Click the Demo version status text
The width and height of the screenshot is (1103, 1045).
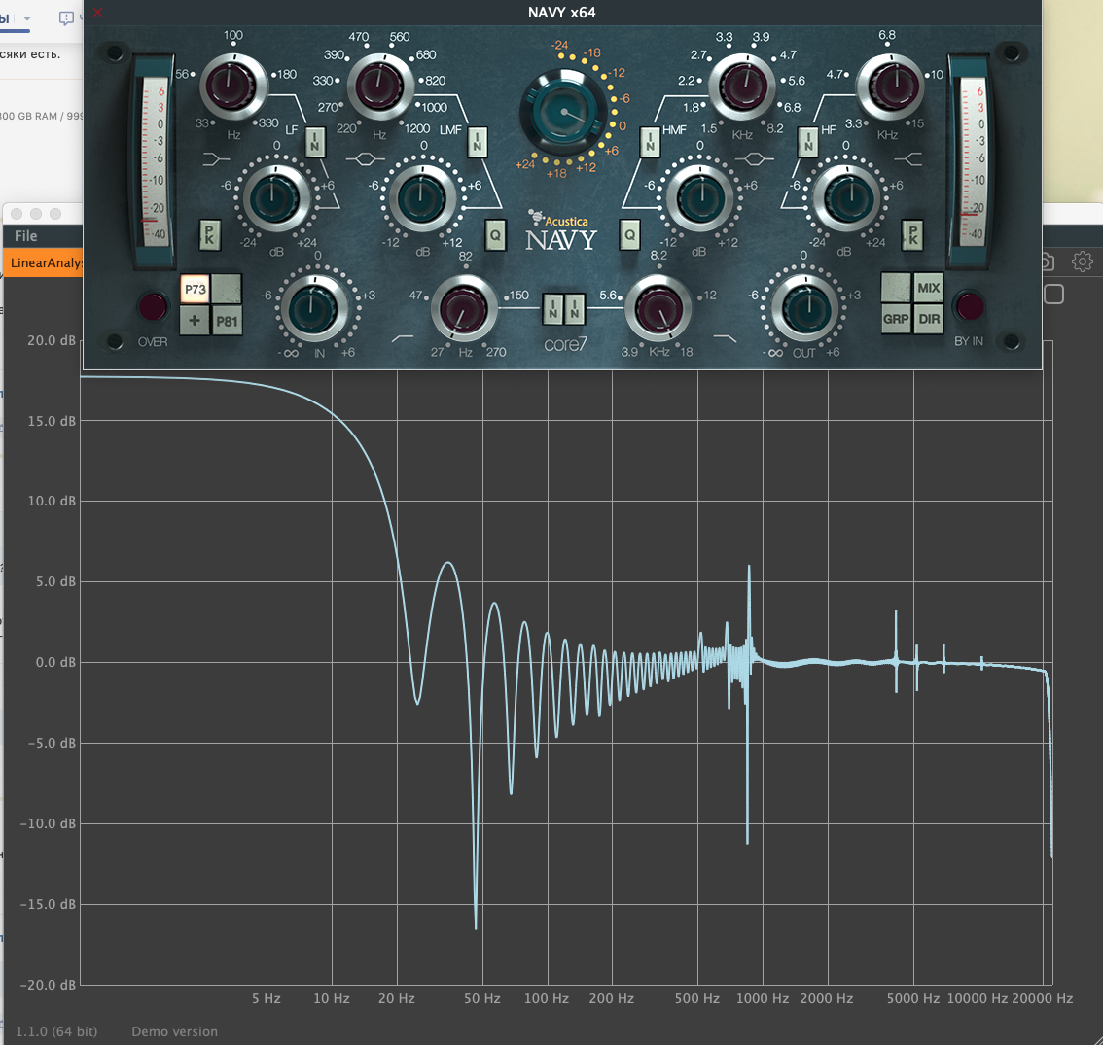coord(174,1031)
